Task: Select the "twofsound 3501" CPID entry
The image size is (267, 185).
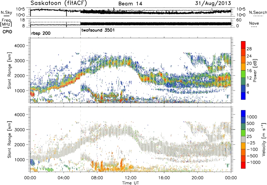Action: click(x=98, y=30)
